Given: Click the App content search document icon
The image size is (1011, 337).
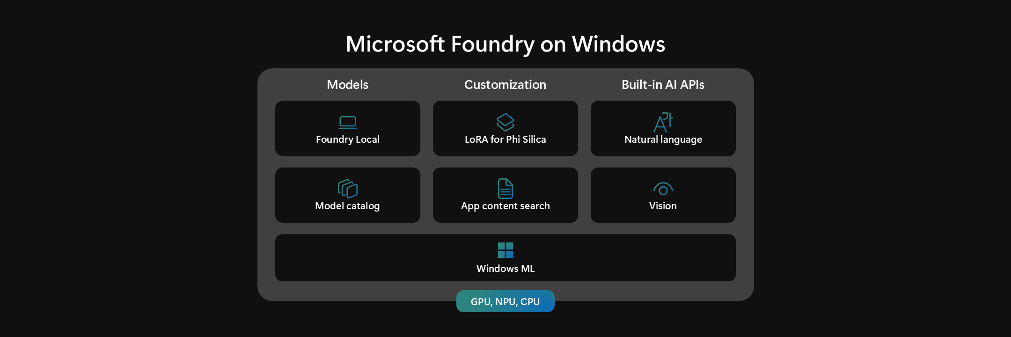Looking at the screenshot, I should click(x=505, y=189).
